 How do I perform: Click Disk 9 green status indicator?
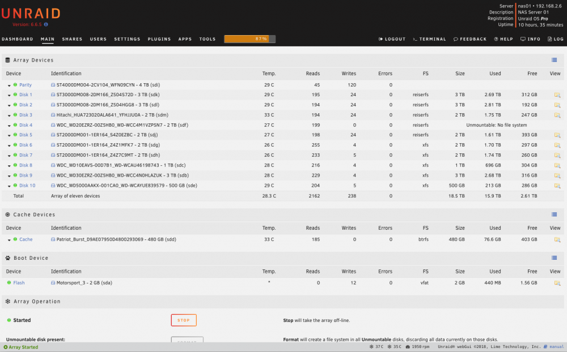(x=15, y=175)
